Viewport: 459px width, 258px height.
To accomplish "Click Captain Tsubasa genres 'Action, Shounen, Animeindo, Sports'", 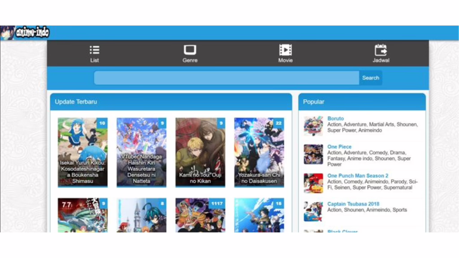I will [367, 210].
